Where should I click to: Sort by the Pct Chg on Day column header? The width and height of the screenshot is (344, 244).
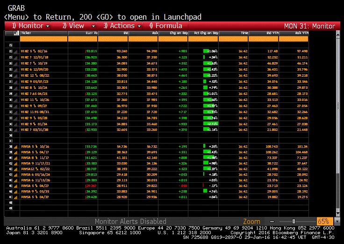tap(203, 33)
